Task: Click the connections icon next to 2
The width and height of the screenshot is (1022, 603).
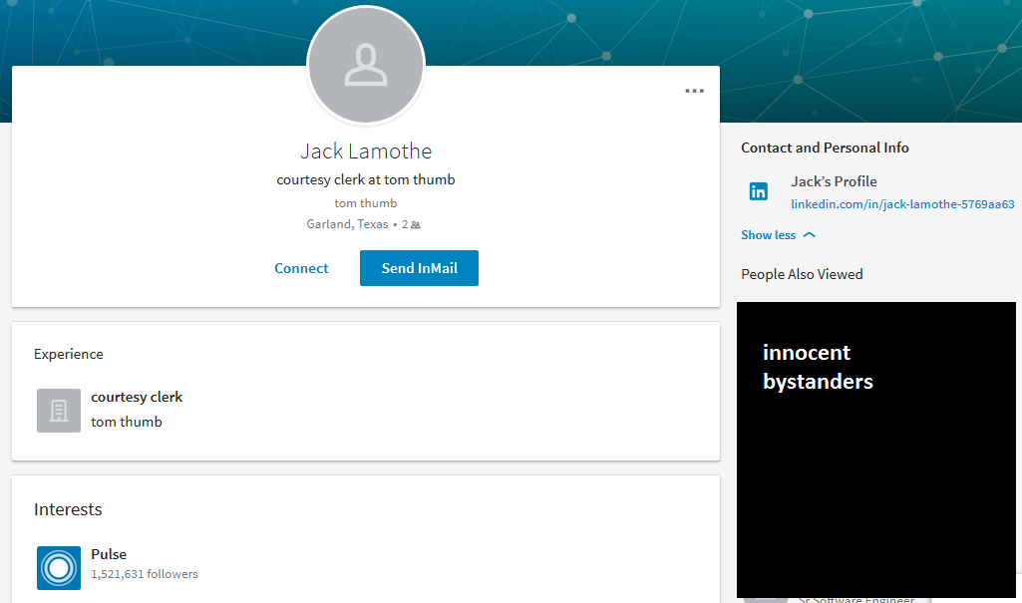Action: 416,224
